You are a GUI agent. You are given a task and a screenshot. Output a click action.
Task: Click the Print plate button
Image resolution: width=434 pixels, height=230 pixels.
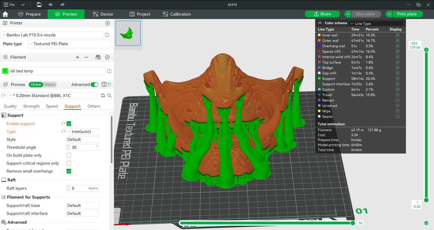pos(408,14)
